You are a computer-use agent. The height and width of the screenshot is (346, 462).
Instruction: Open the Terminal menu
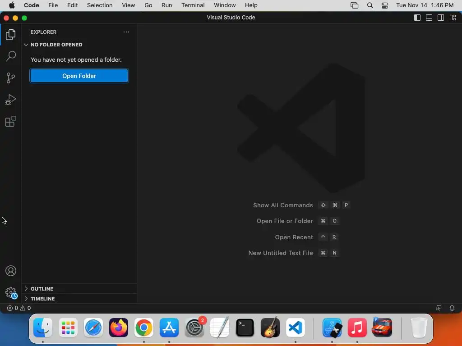tap(193, 5)
